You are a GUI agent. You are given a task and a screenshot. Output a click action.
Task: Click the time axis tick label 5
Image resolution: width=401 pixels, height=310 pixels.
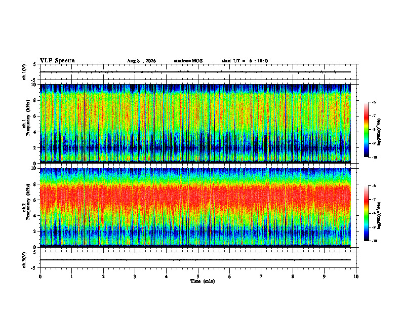click(198, 277)
